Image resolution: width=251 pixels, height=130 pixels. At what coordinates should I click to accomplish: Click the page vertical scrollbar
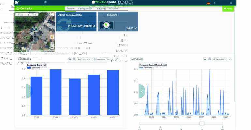pyautogui.click(x=235, y=54)
